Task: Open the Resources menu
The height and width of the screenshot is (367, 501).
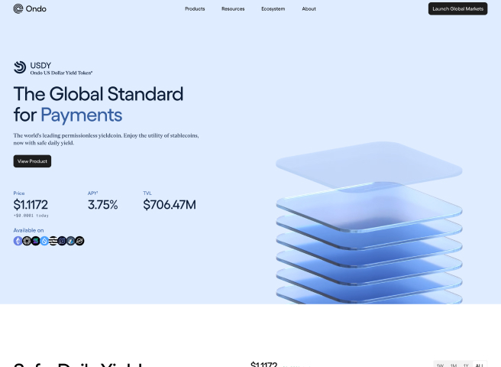Action: [x=233, y=9]
